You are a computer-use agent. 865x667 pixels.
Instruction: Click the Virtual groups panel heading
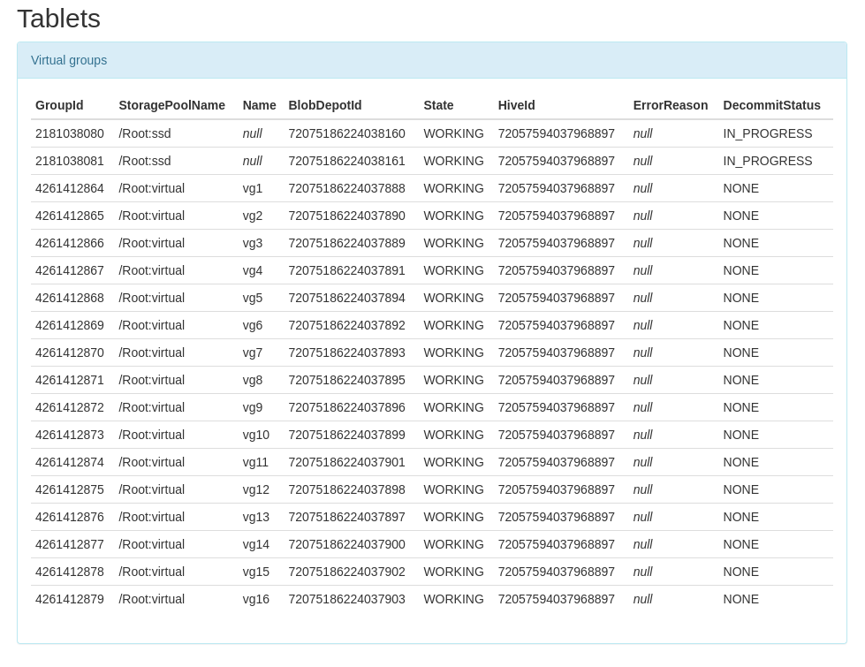pos(69,60)
